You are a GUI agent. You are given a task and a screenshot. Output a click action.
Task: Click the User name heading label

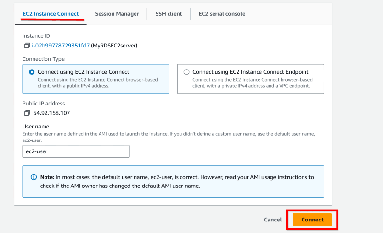click(35, 127)
